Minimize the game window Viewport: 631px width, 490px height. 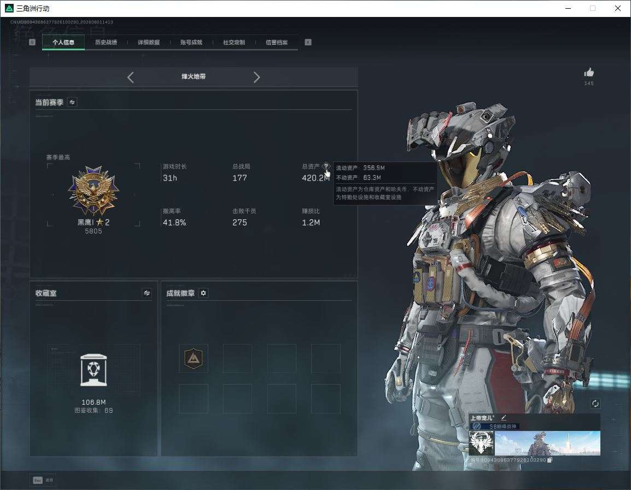coord(568,8)
